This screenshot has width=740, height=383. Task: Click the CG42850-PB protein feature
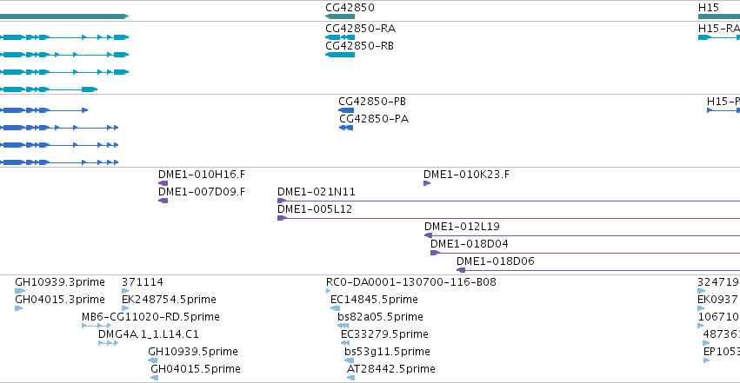[346, 110]
